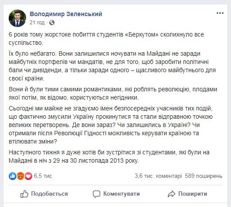
Task: Check the public globe privacy icon
Action: pos(52,23)
